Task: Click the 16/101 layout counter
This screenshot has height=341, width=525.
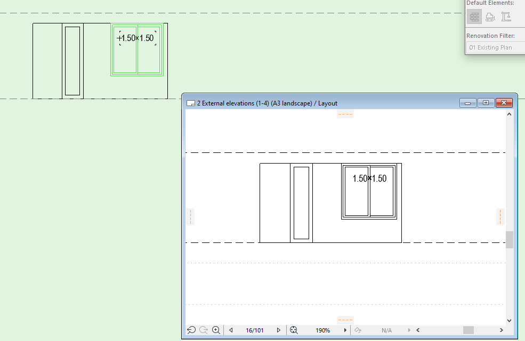Action: (254, 330)
